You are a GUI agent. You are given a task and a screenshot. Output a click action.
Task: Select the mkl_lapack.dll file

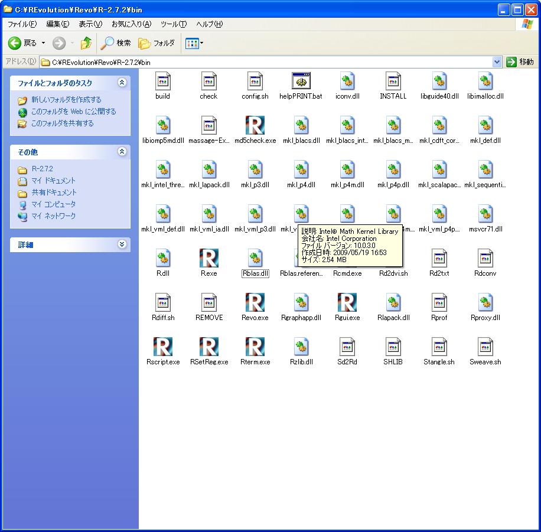(x=209, y=169)
